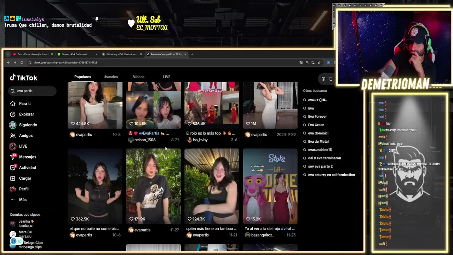Screen dimensions: 453x255
Task: Open Kicklet.app browser tab
Action: click(121, 54)
